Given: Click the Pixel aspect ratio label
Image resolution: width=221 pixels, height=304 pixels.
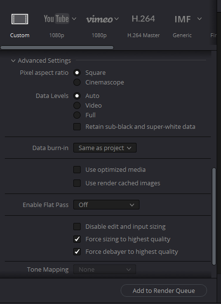Looking at the screenshot, I should (44, 73).
